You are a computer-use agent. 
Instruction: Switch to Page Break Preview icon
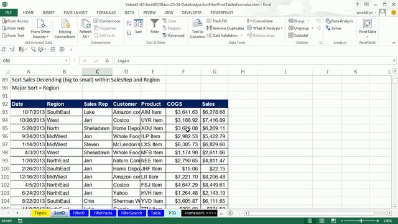coord(333,221)
